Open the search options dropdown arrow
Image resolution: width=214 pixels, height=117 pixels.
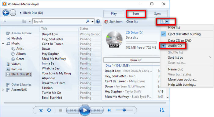point(93,22)
